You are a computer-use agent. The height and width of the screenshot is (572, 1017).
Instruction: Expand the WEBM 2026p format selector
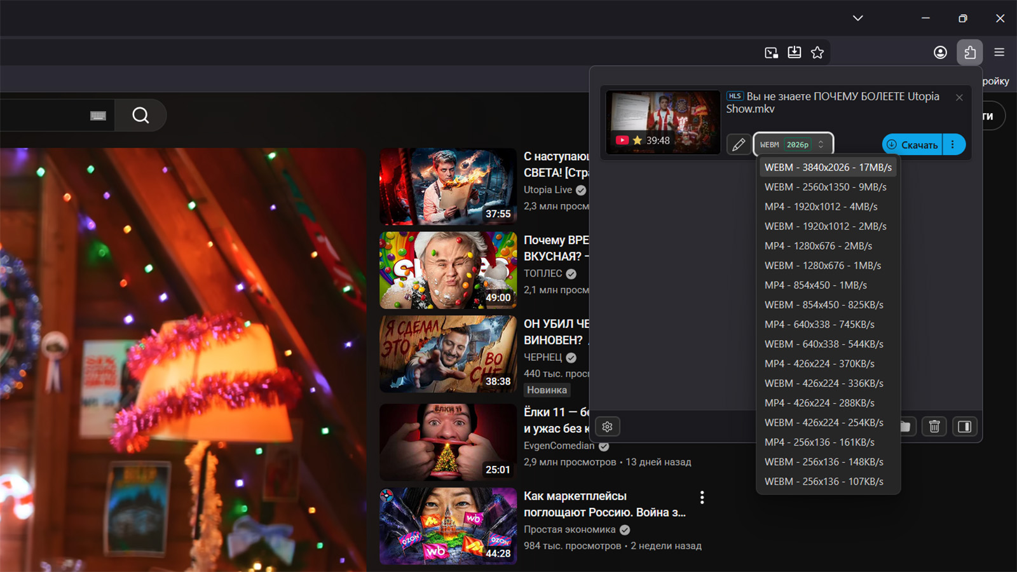coord(793,145)
